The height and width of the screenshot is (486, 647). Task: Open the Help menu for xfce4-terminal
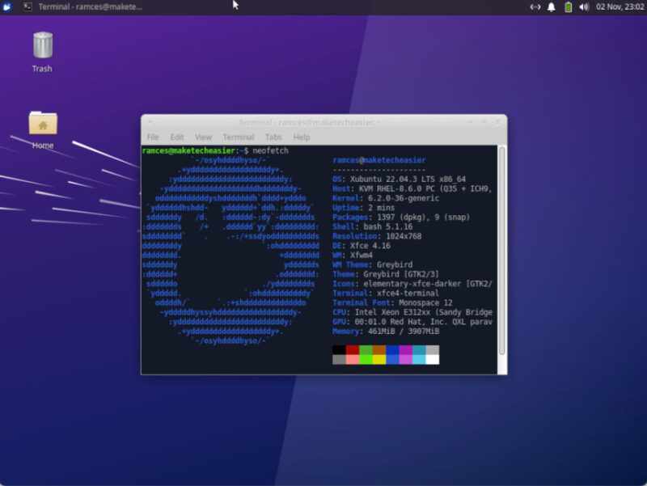(x=302, y=137)
